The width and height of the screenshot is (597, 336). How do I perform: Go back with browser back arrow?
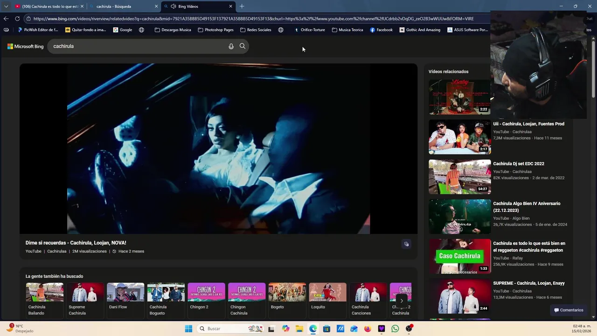point(6,19)
